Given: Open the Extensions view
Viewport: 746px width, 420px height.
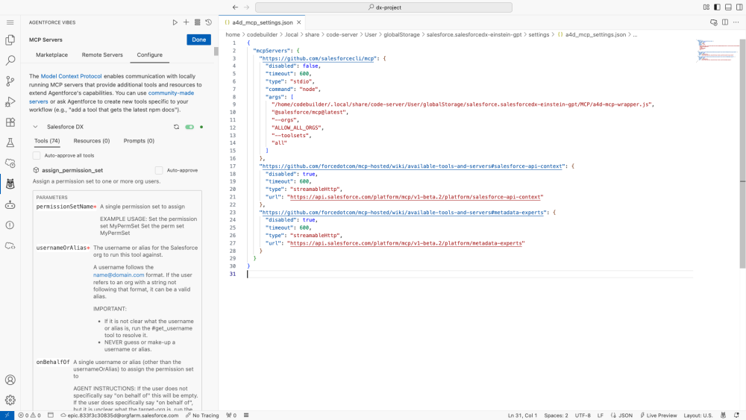Looking at the screenshot, I should (10, 122).
